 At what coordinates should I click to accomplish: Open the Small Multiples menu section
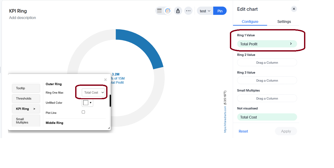coord(26,121)
